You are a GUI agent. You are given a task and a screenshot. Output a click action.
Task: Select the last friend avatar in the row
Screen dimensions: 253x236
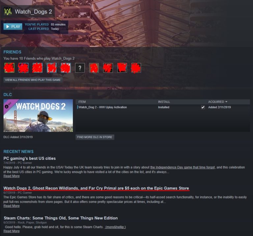pos(136,68)
